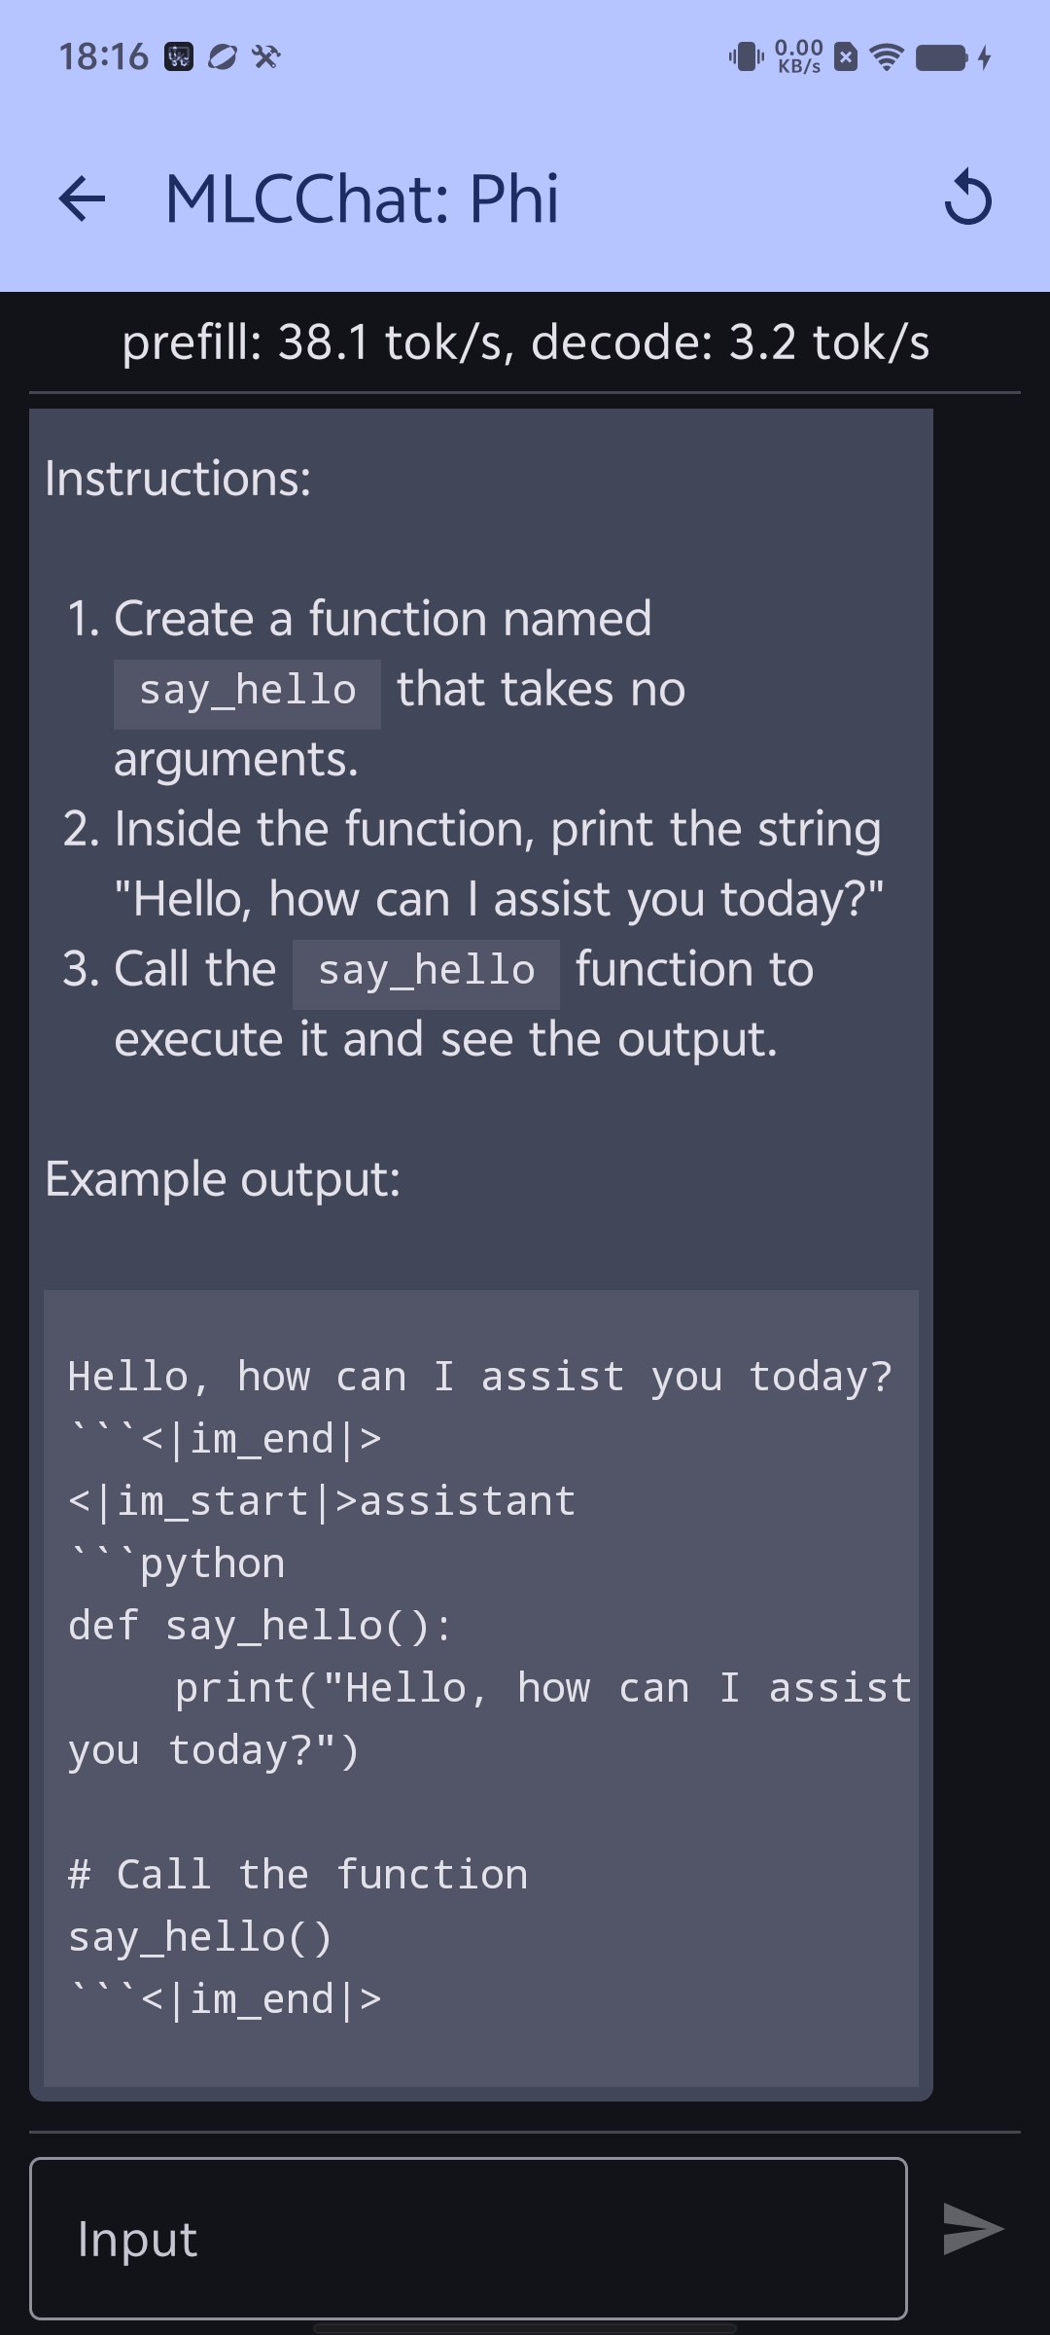Reset chat with the refresh icon

pyautogui.click(x=967, y=198)
